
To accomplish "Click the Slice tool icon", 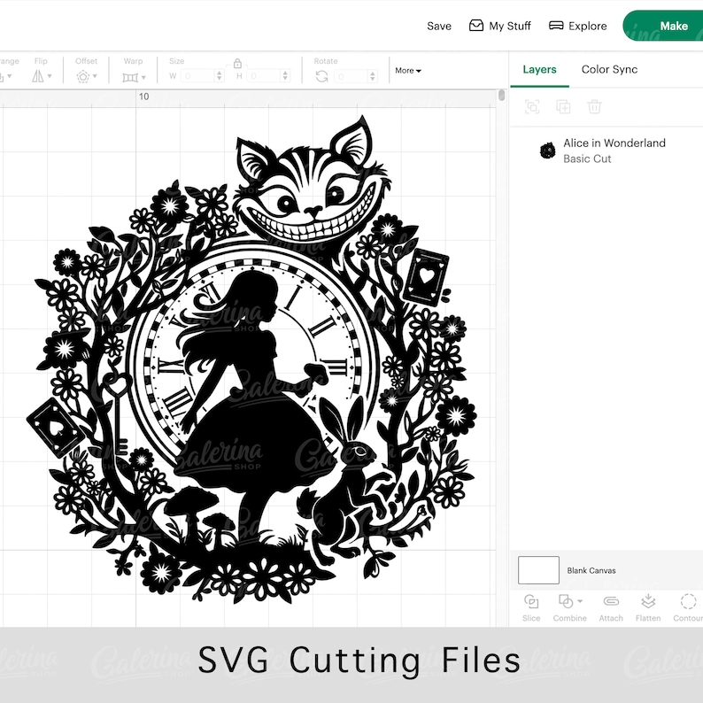I will [x=531, y=601].
